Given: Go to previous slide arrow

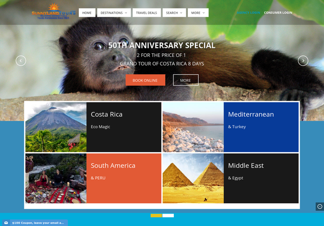Looking at the screenshot, I should [x=21, y=61].
